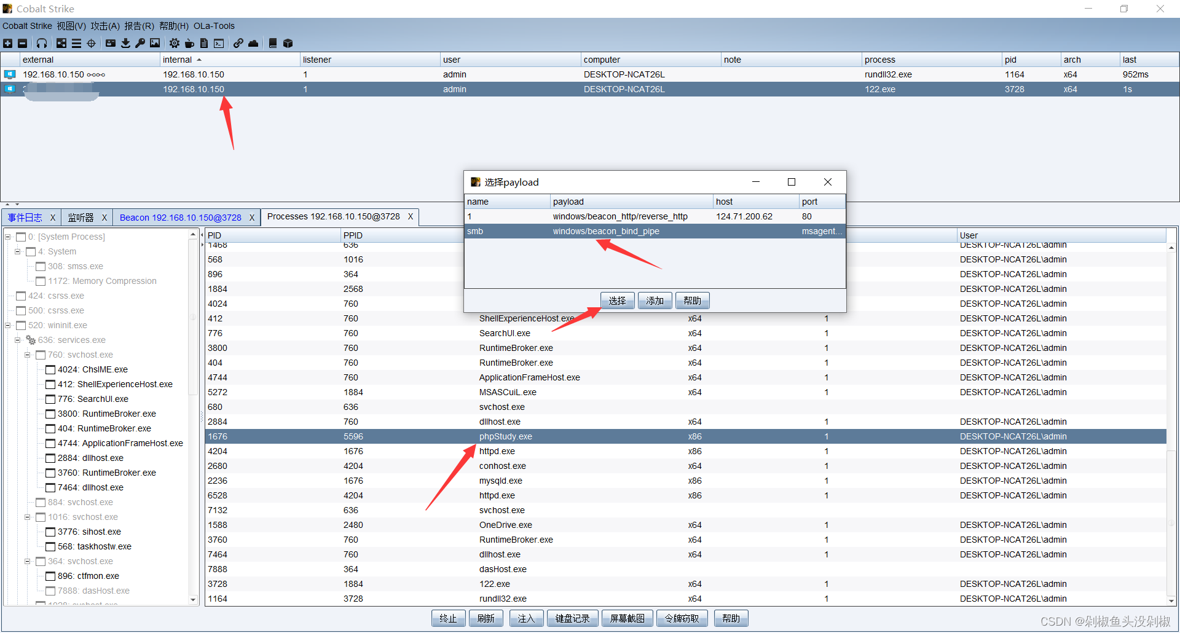
Task: Open the 视图(V) menu
Action: tap(71, 26)
